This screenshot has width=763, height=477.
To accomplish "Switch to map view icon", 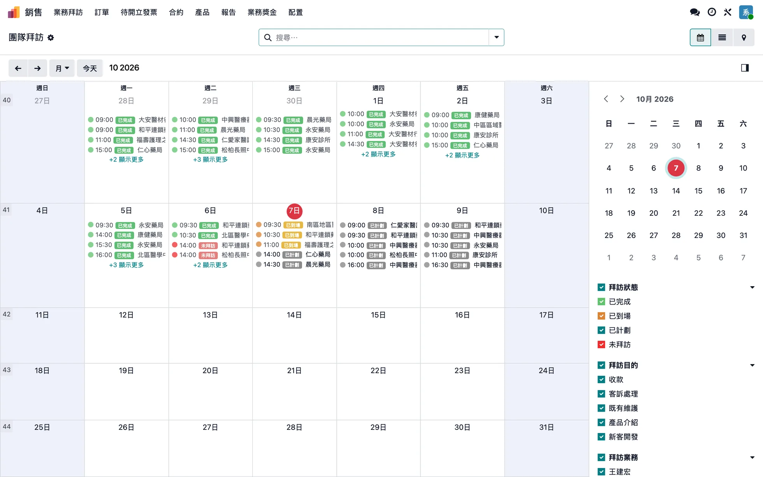I will tap(744, 38).
